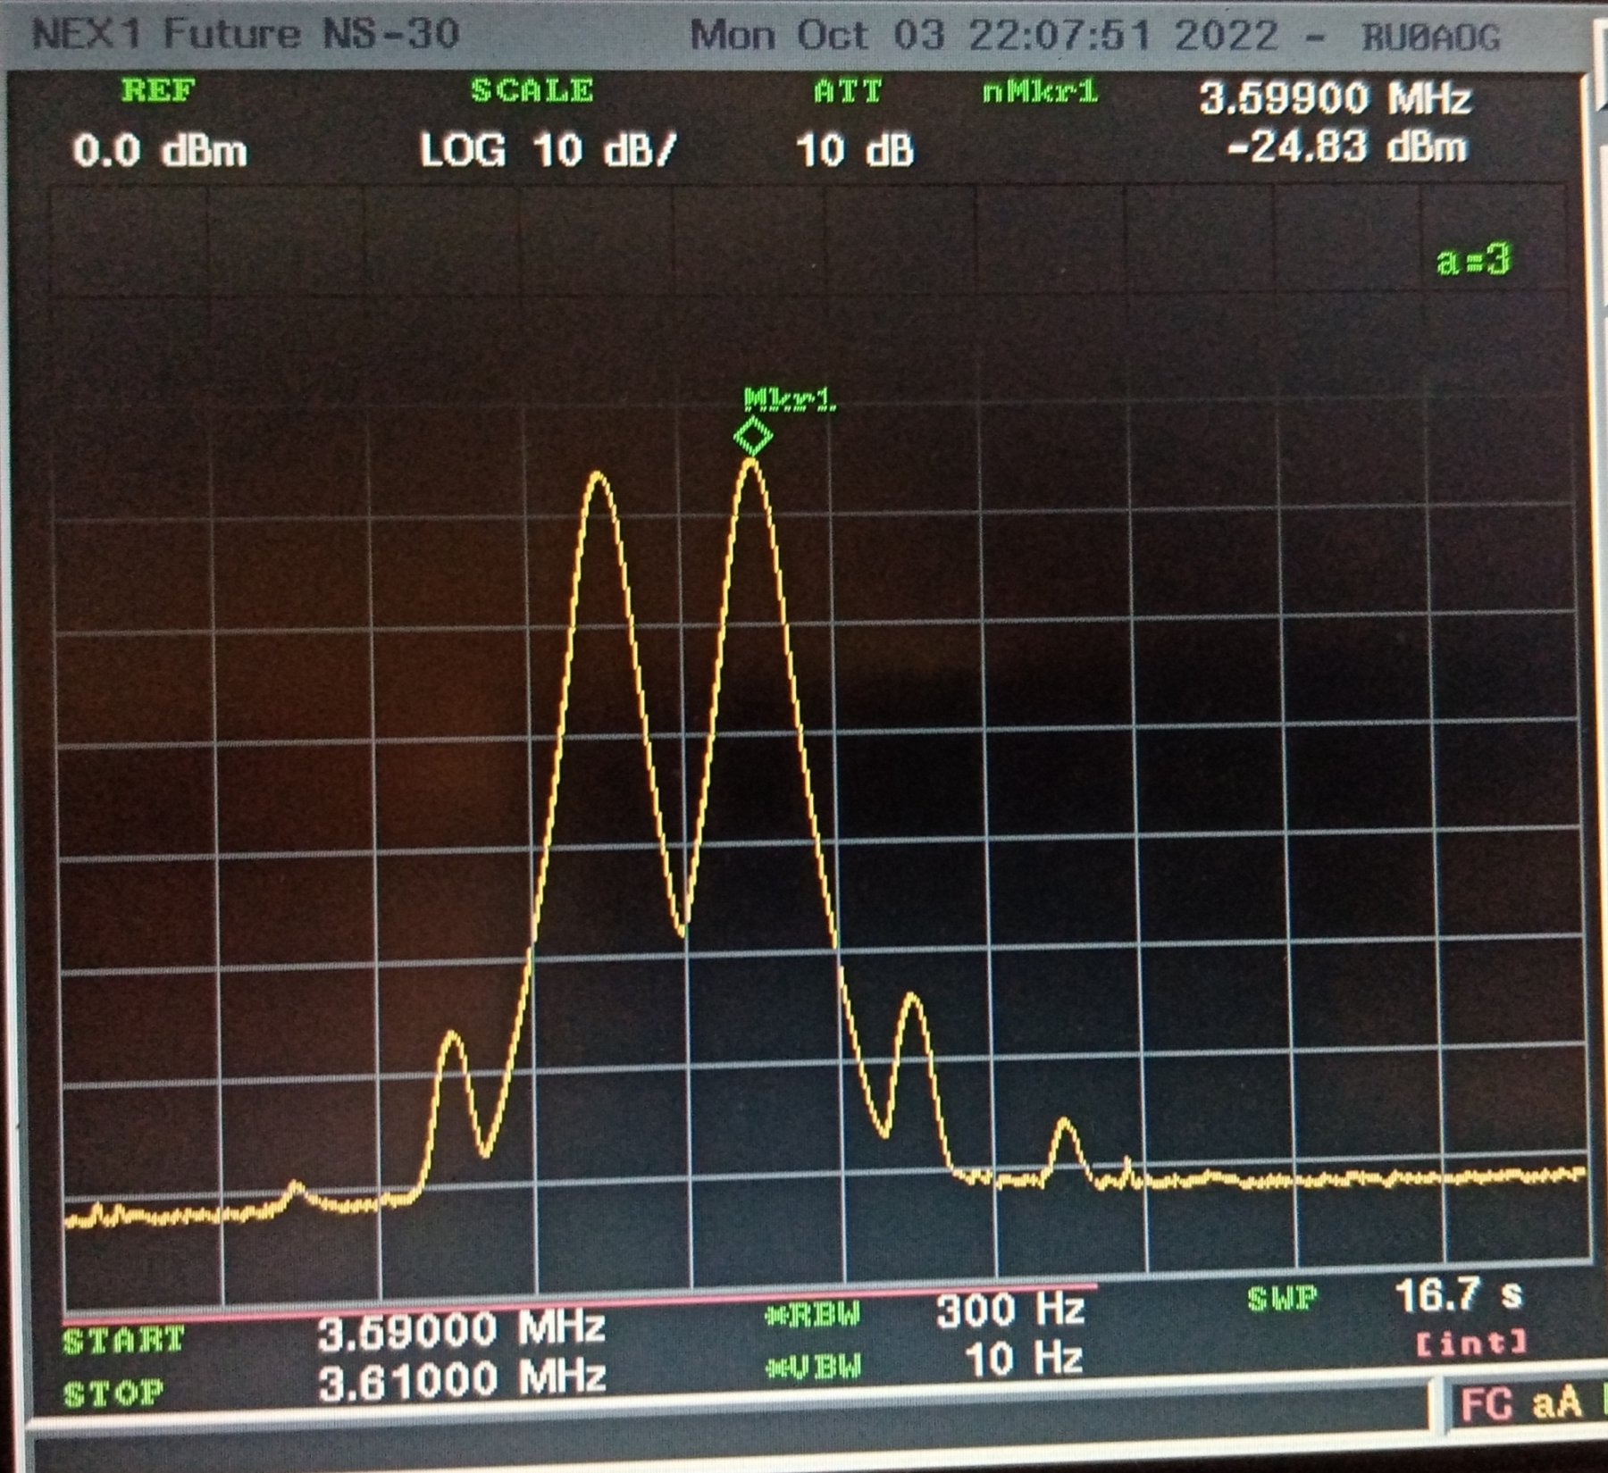Select the START label

coord(124,1341)
